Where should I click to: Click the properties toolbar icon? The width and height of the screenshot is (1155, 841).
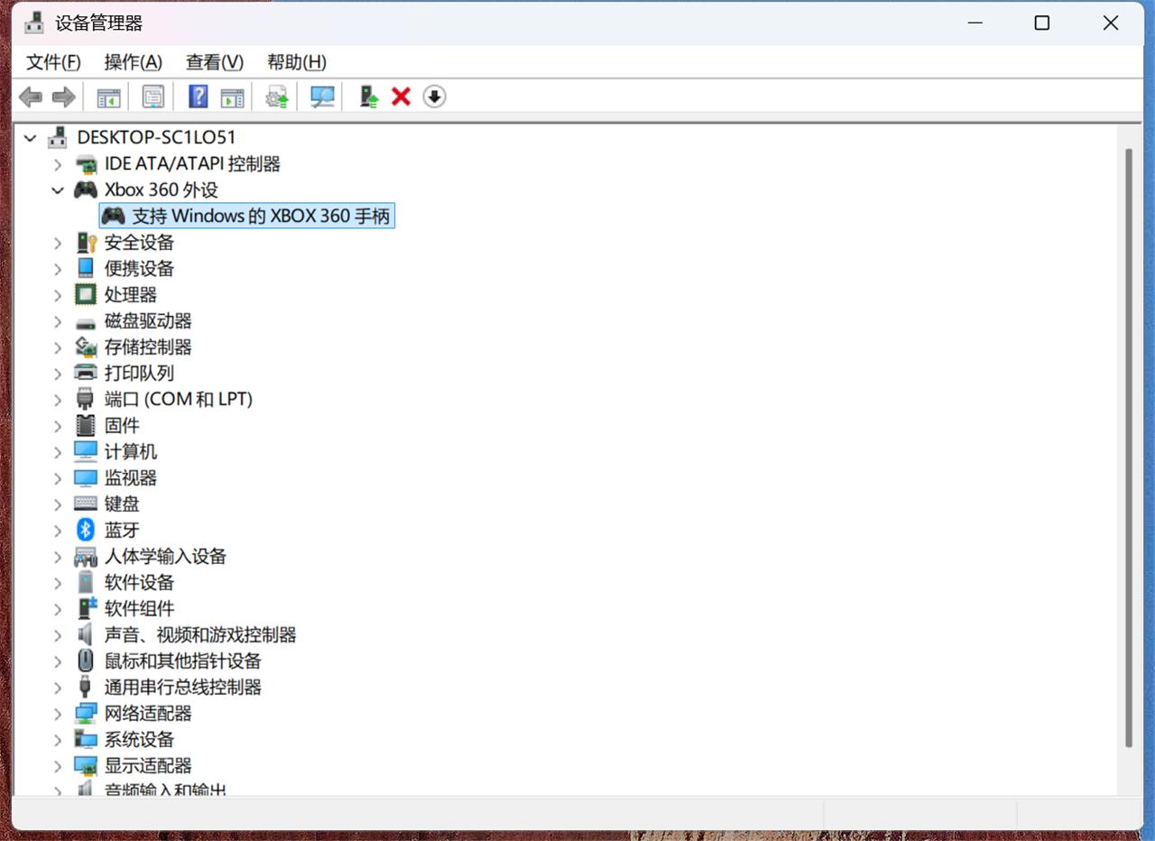click(x=153, y=97)
